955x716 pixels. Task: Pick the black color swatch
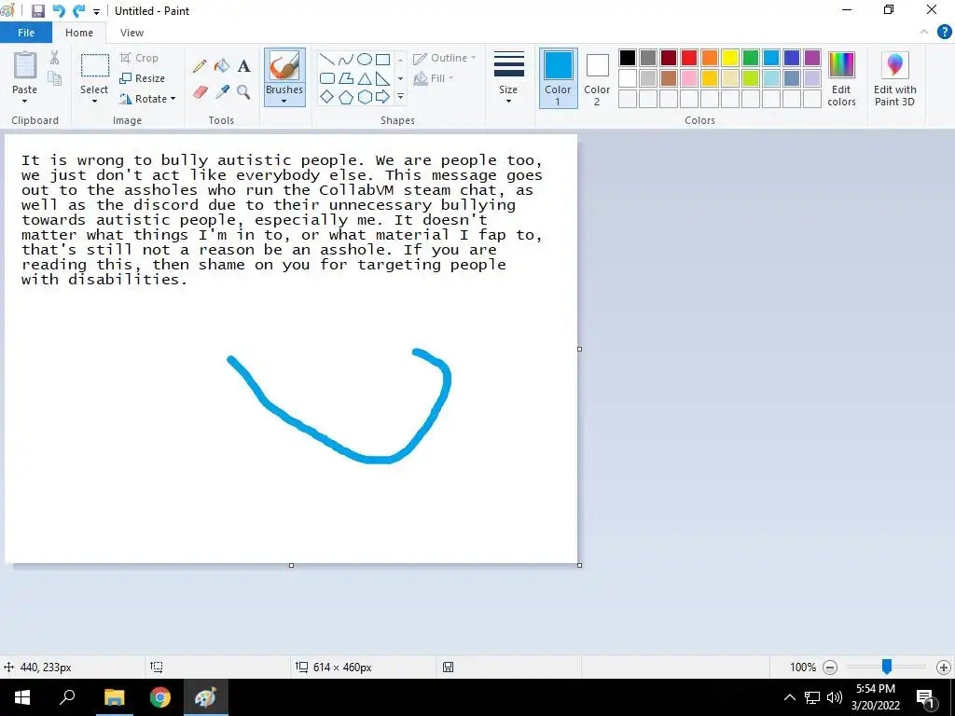click(628, 58)
